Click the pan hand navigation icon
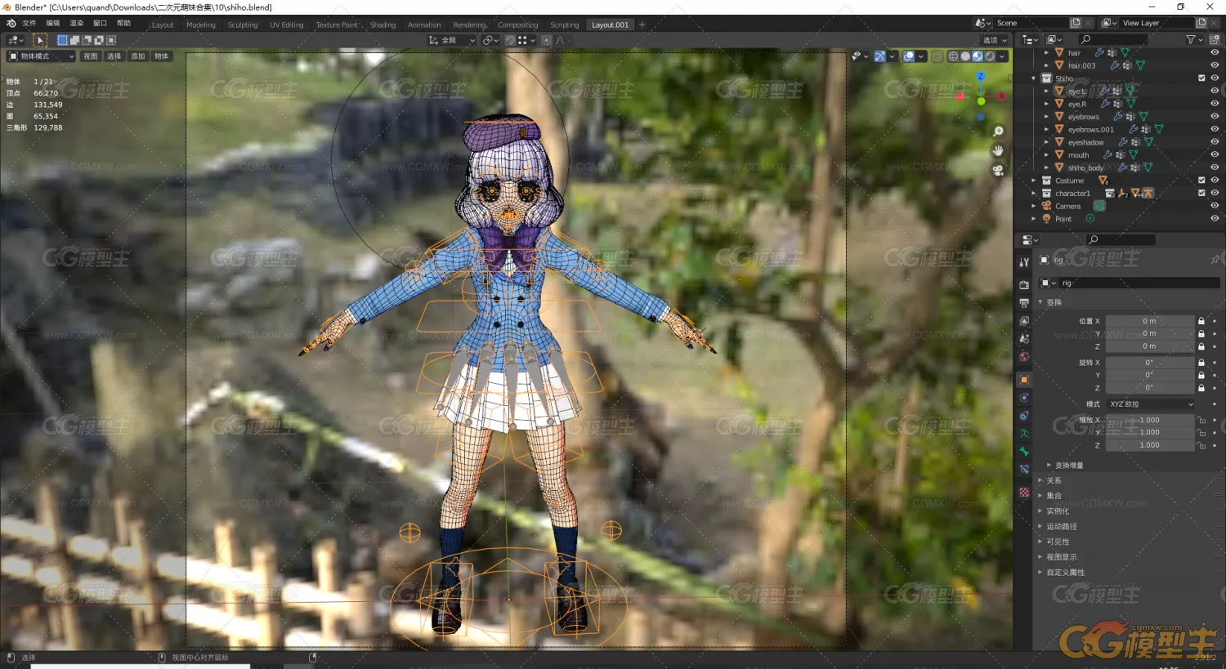This screenshot has width=1226, height=669. (998, 151)
